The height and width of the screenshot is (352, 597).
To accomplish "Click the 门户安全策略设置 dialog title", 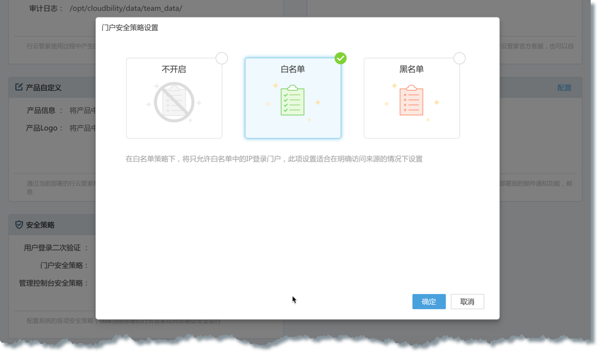I will click(130, 28).
